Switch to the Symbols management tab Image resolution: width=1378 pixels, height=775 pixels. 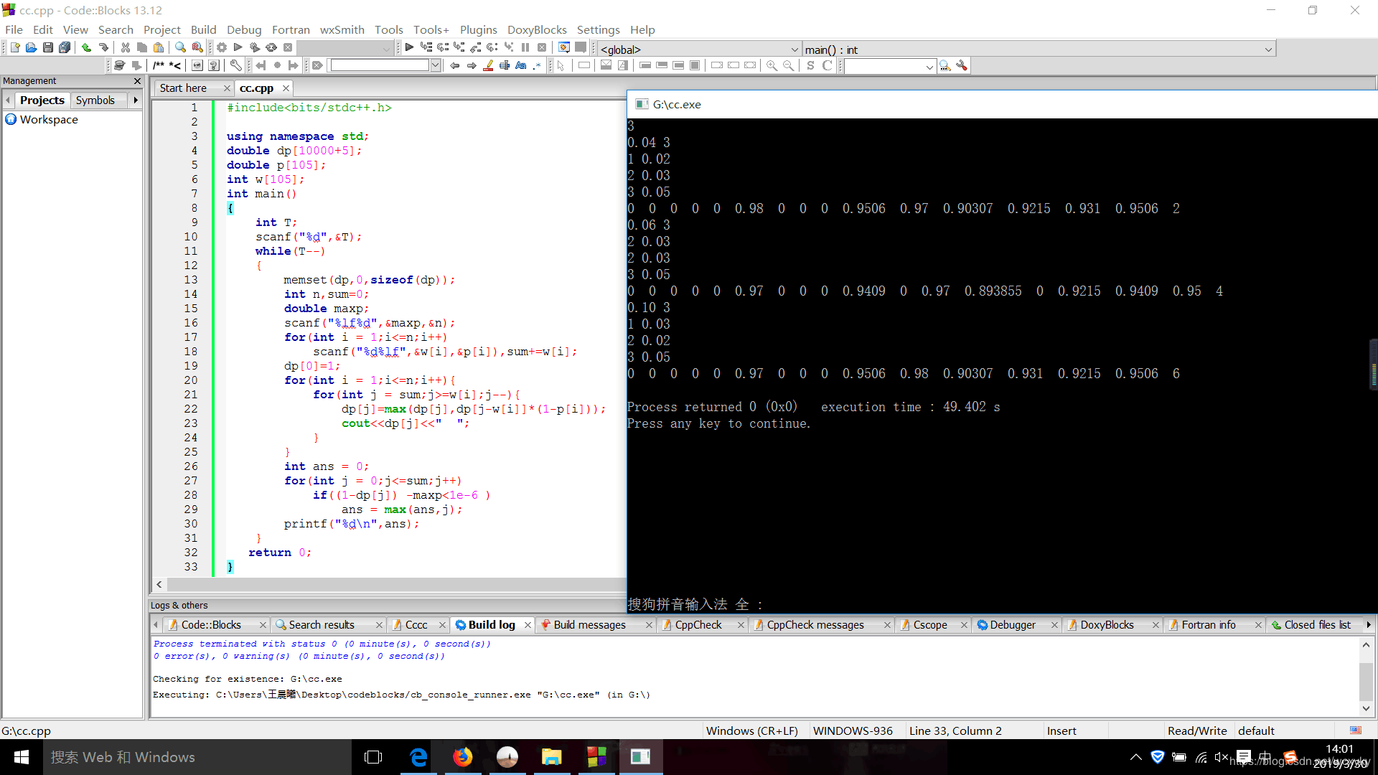coord(95,100)
